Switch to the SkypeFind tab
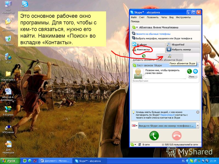 click(x=183, y=45)
